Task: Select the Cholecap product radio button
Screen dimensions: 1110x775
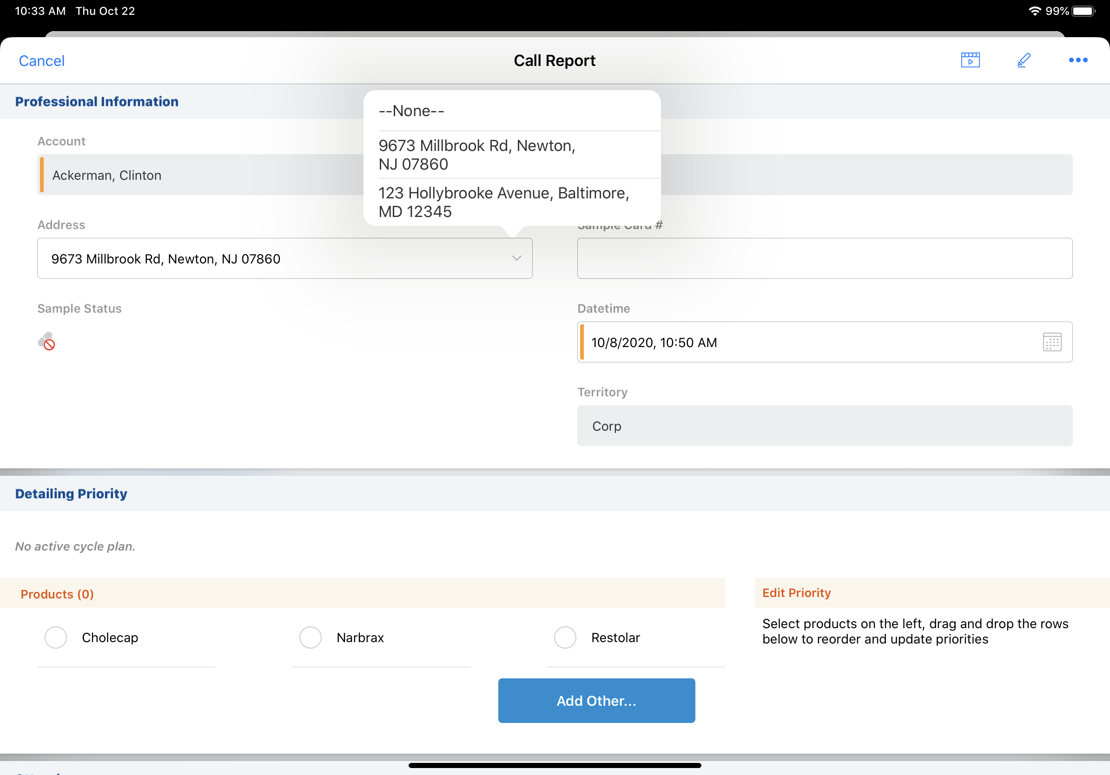Action: [56, 637]
